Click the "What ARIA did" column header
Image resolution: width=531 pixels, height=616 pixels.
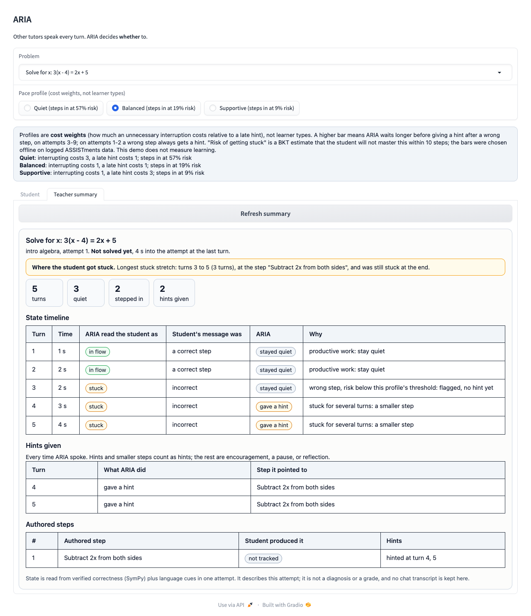(174, 470)
